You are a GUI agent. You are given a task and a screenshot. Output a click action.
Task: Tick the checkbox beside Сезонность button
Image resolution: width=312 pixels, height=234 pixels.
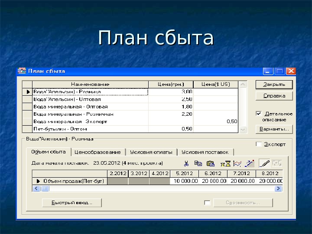tap(207, 203)
